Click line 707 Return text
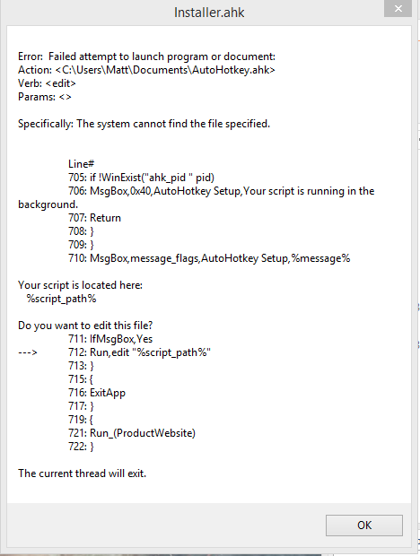 [95, 218]
